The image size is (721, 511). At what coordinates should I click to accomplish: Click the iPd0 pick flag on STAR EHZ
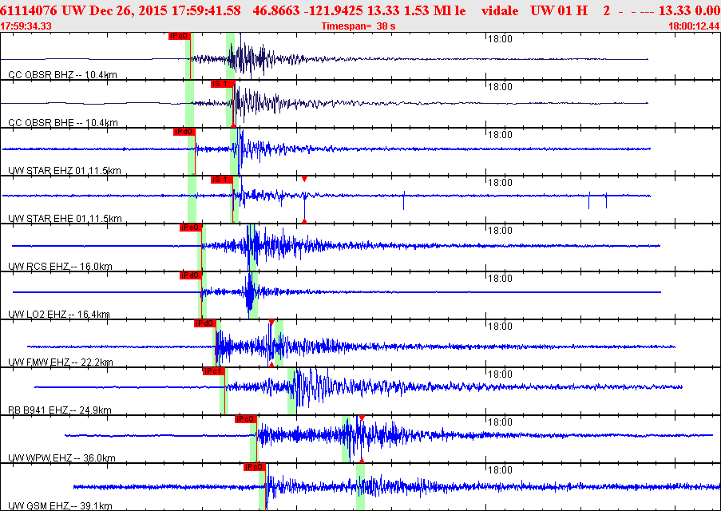[x=184, y=132]
